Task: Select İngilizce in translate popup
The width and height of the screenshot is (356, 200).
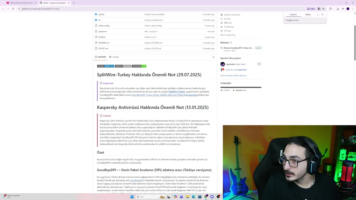Action: [293, 14]
